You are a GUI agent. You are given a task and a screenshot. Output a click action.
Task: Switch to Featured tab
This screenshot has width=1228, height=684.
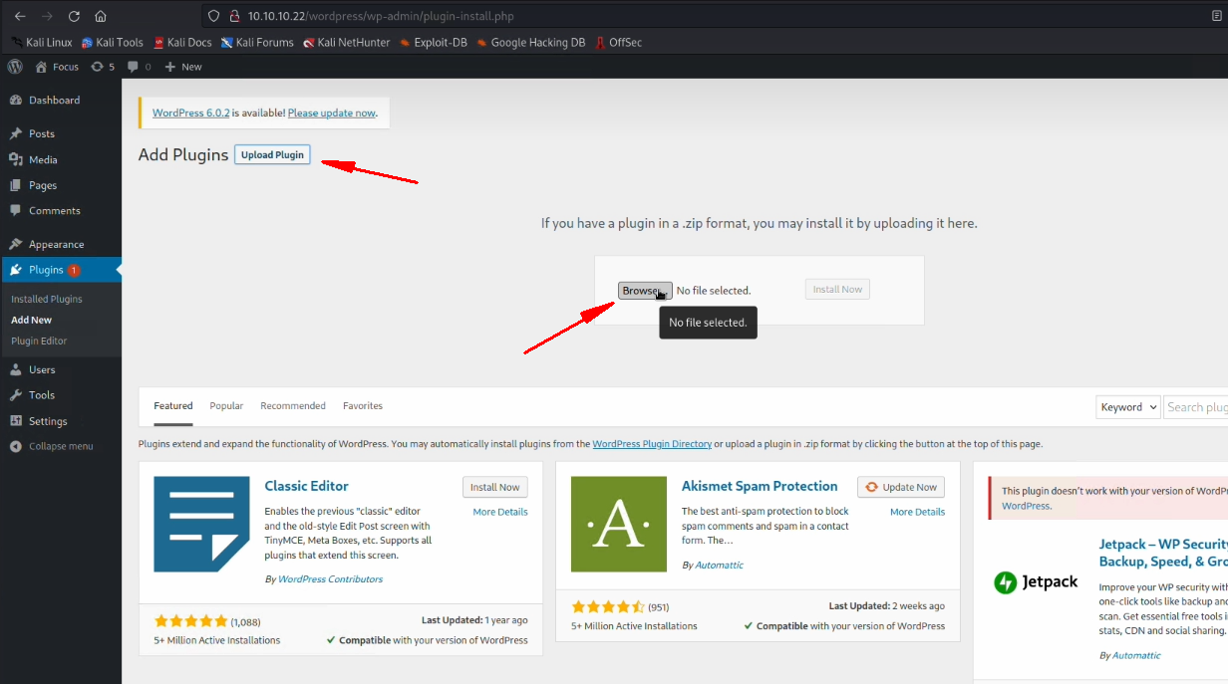[x=173, y=406]
